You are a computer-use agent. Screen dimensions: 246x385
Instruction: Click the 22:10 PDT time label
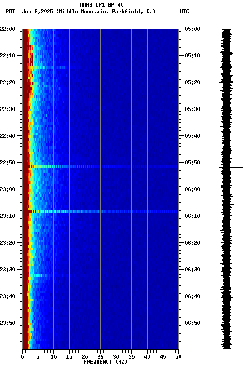tap(8, 56)
